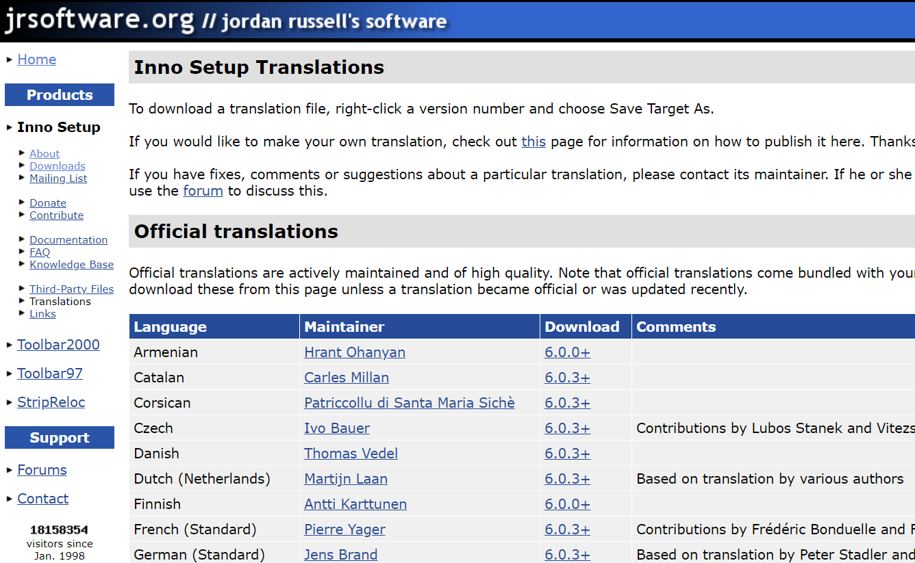This screenshot has height=563, width=915.
Task: Click the Products sidebar heading
Action: 60,95
